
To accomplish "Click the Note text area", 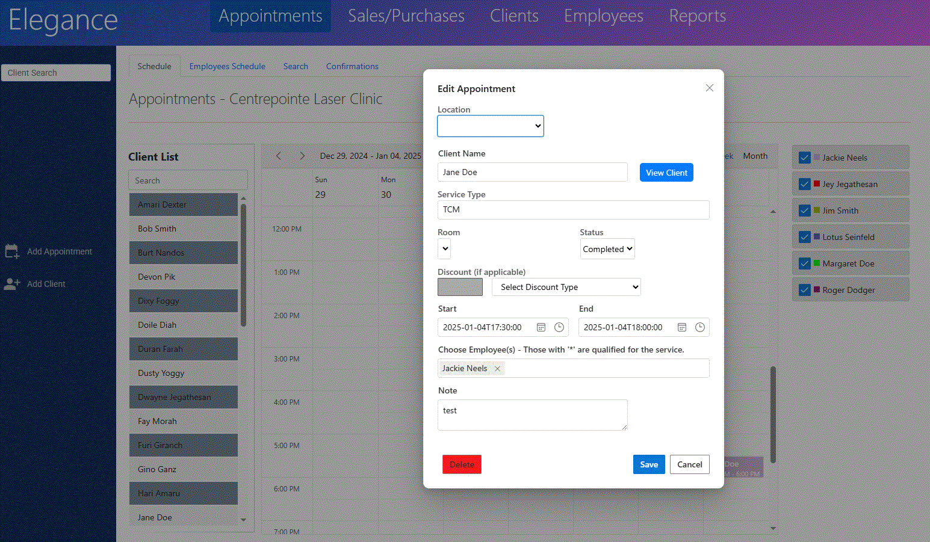I will [532, 415].
